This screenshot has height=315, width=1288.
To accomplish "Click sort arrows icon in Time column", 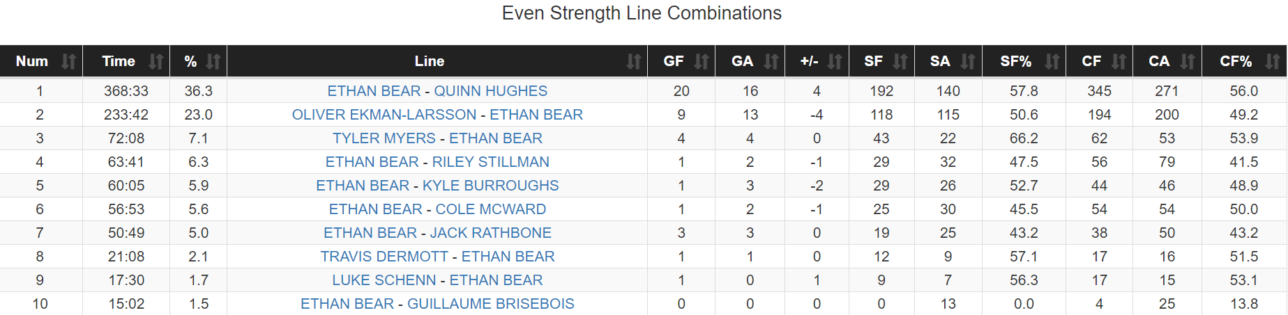I will (x=156, y=61).
